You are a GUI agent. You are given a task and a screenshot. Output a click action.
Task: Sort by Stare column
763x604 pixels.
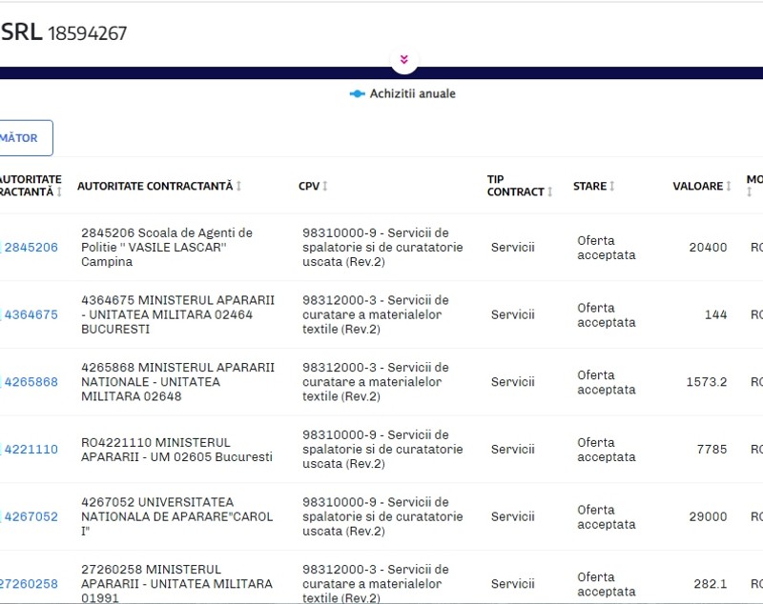612,186
